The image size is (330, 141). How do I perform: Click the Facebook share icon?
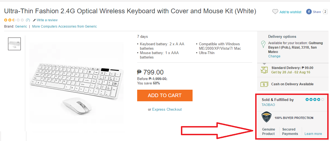coord(309,12)
